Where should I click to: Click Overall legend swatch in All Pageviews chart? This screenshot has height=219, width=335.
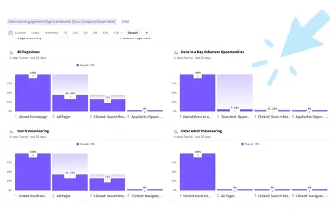(x=78, y=65)
